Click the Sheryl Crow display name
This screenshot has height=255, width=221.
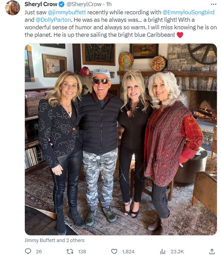point(41,4)
